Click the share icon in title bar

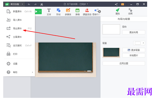pyautogui.click(x=116, y=4)
